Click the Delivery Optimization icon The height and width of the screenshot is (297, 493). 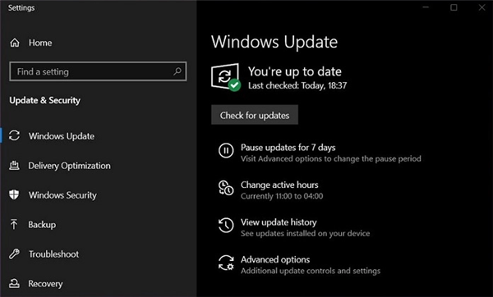click(x=14, y=165)
